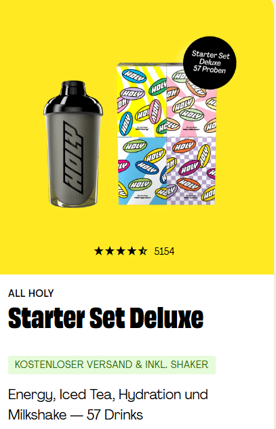Image resolution: width=276 pixels, height=429 pixels.
Task: Open the 5154 reviews count
Action: click(x=164, y=251)
